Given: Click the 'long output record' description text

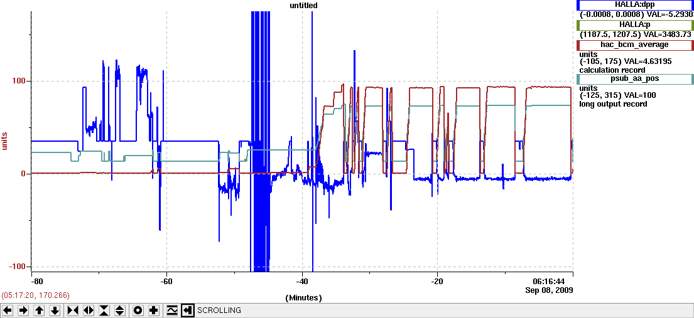Looking at the screenshot, I should (613, 104).
